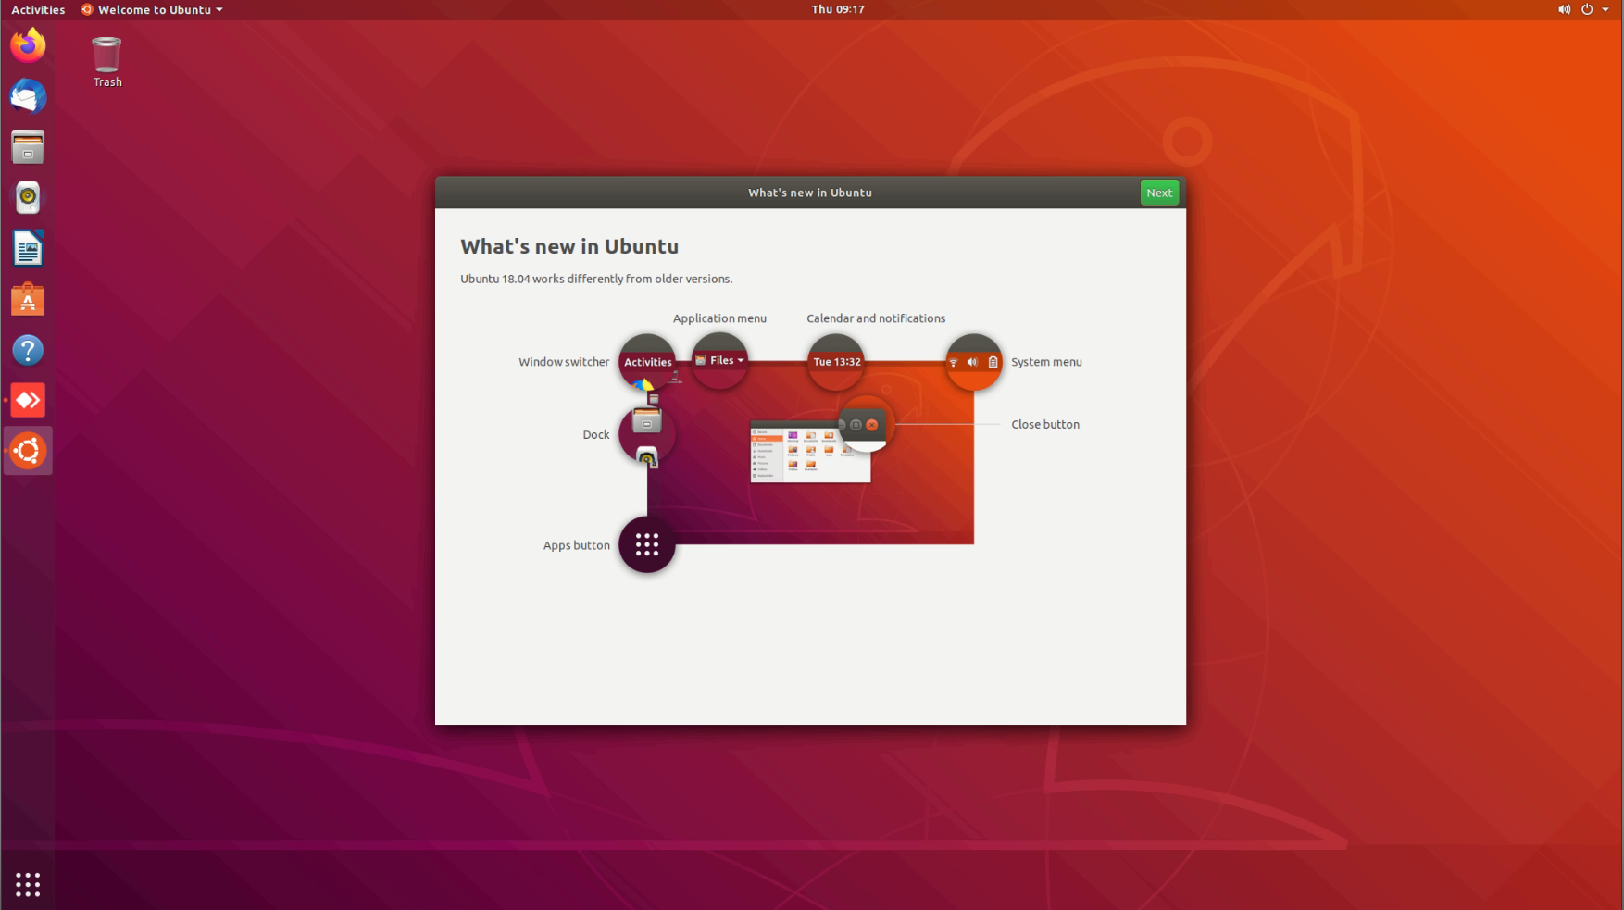Click the "Window switcher" label
The image size is (1624, 910).
[x=564, y=362]
